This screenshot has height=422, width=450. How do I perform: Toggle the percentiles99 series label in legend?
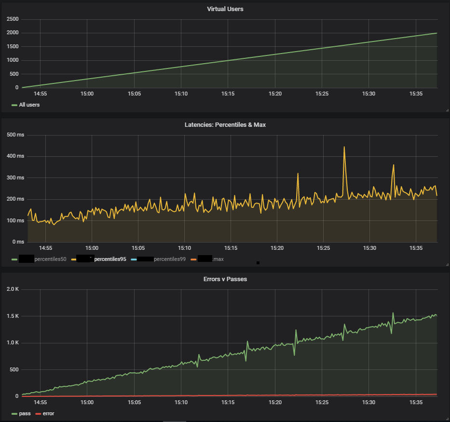coord(170,259)
